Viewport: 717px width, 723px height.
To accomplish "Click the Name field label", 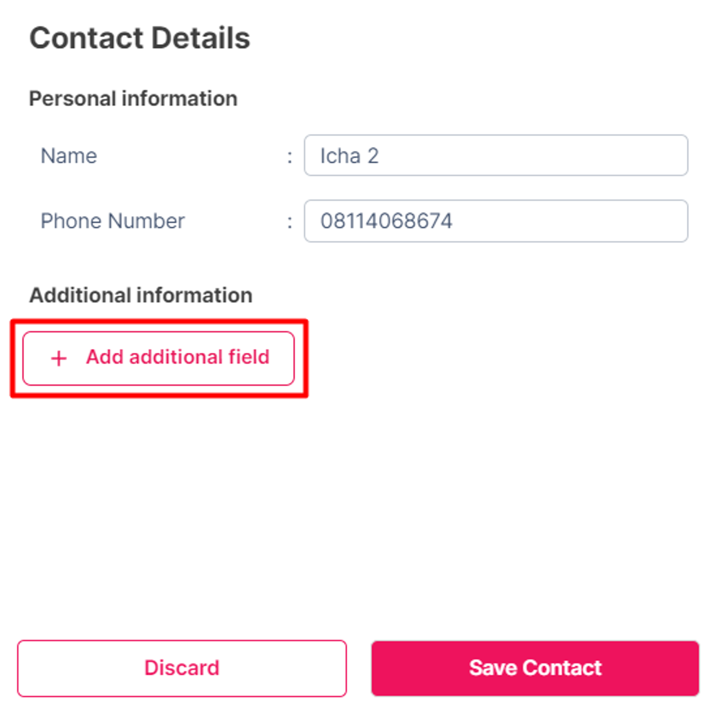I will 69,156.
